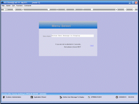
Task: Open the Quit menu
Action: 13,6
